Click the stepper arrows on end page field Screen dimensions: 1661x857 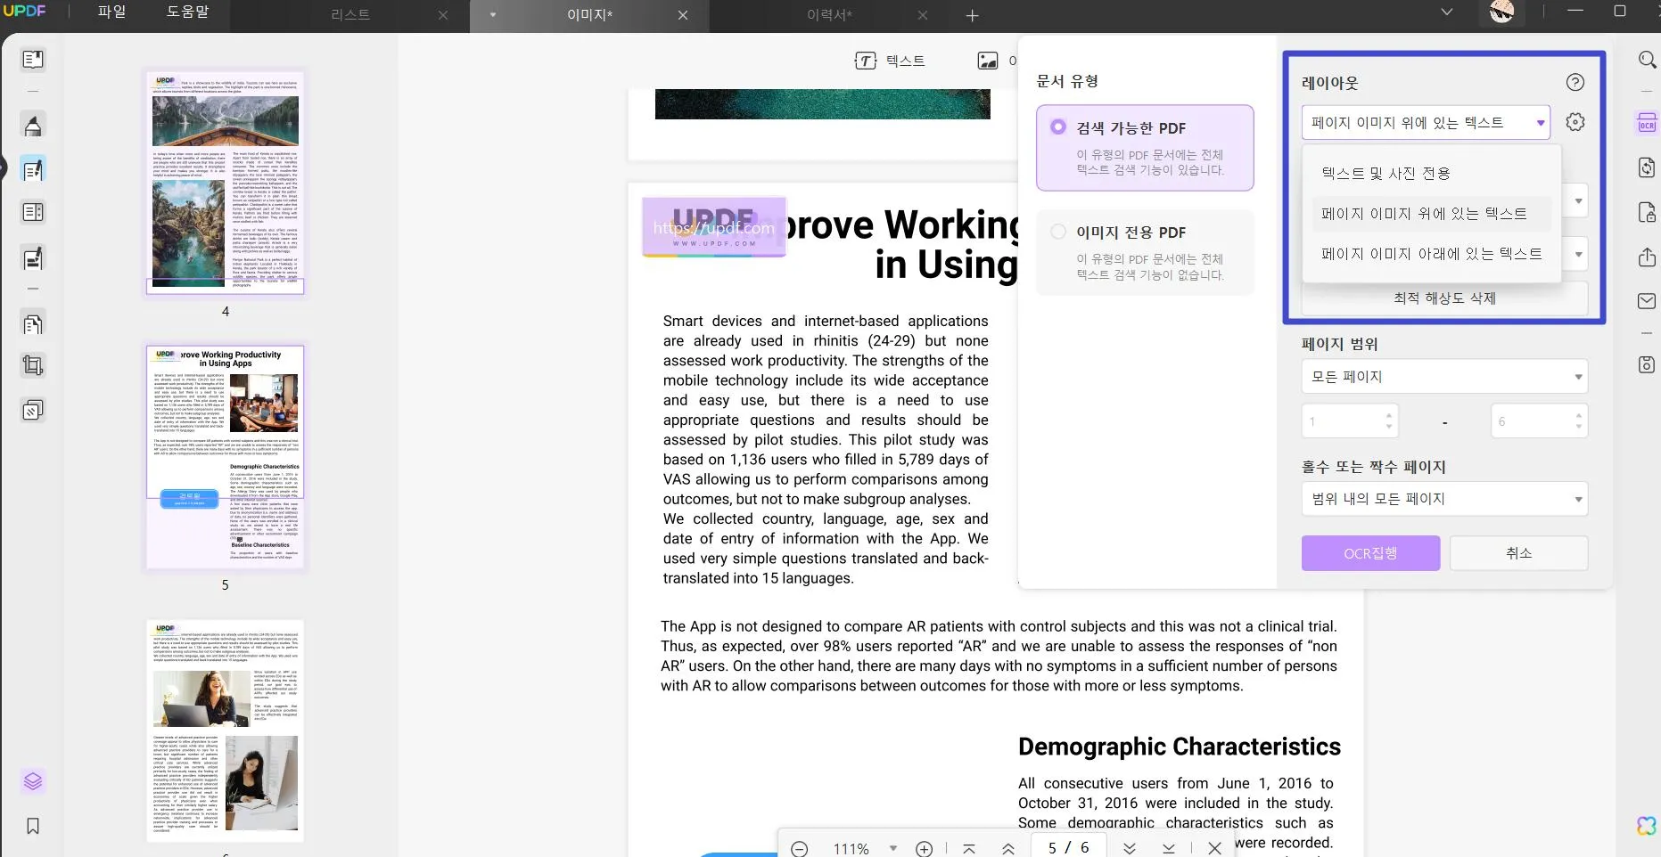coord(1579,421)
